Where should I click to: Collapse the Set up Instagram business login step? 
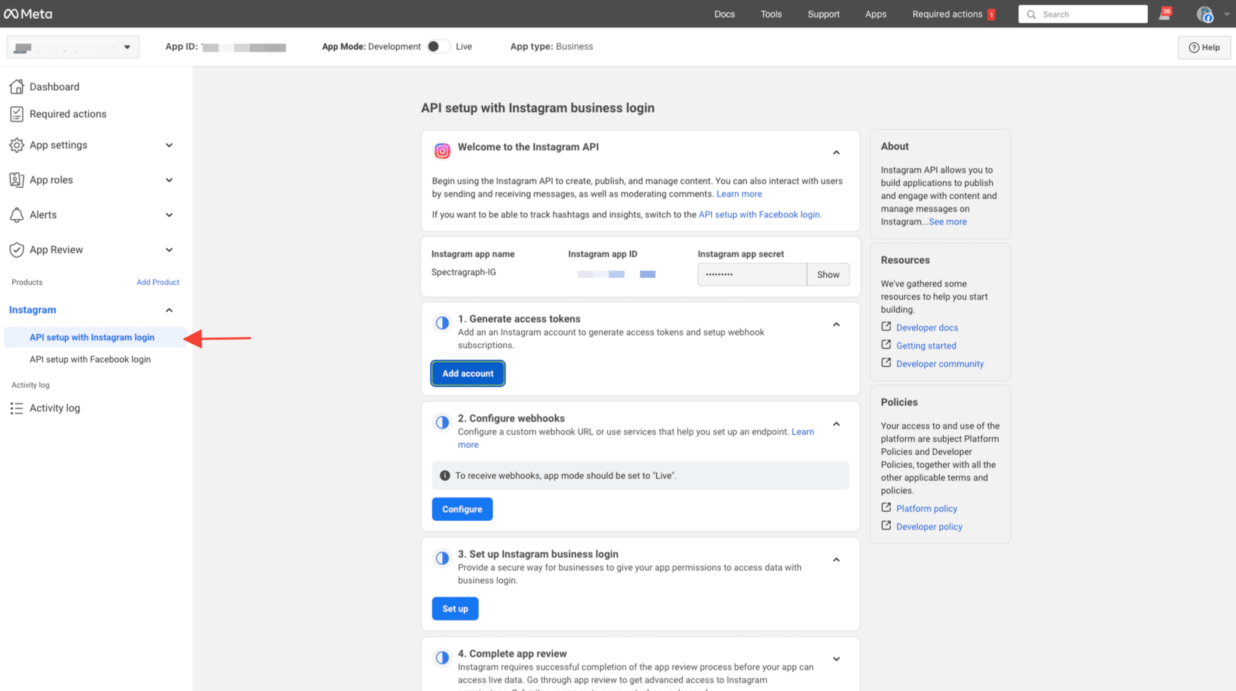pos(836,559)
